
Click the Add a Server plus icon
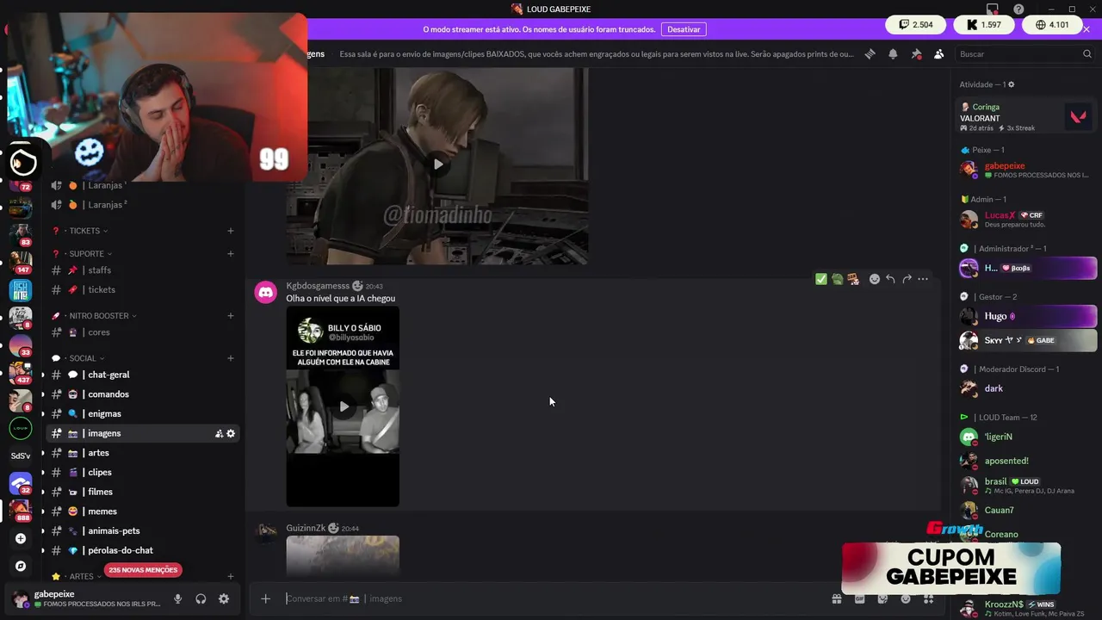pyautogui.click(x=21, y=539)
